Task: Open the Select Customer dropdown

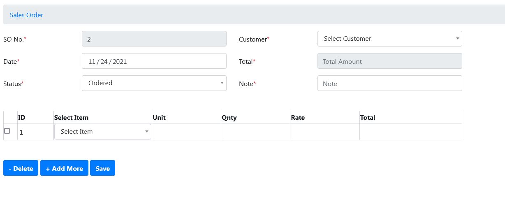Action: tap(389, 39)
